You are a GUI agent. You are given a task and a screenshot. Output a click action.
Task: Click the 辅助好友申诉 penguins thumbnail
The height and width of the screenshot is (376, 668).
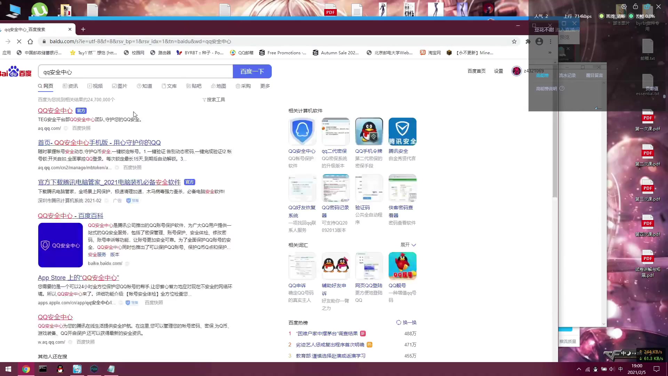click(x=335, y=266)
